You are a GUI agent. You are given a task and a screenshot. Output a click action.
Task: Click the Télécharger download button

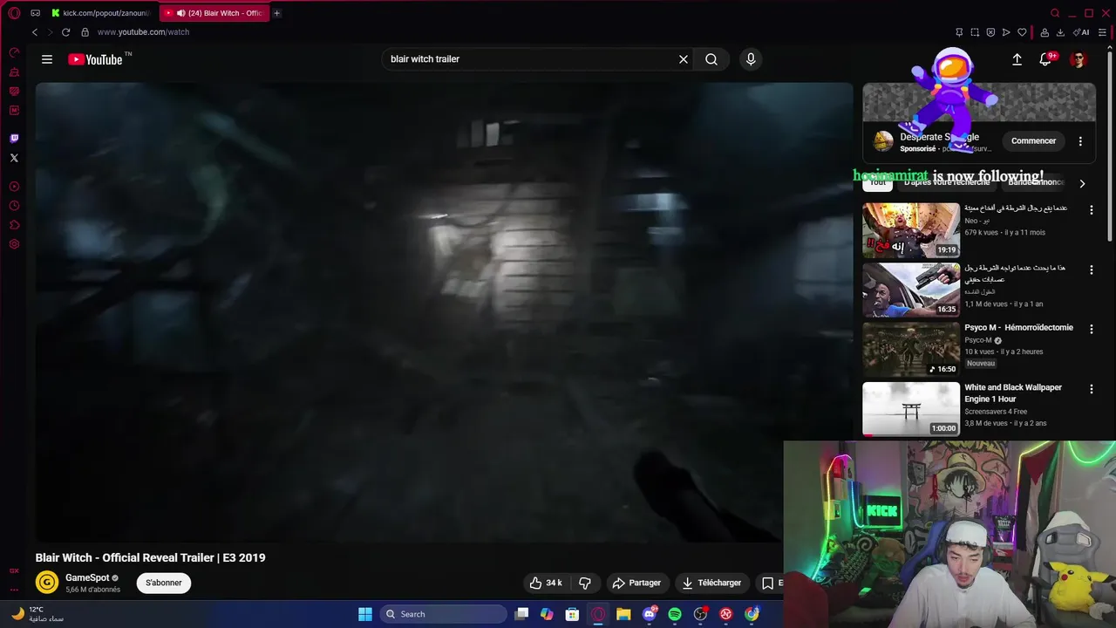(711, 583)
